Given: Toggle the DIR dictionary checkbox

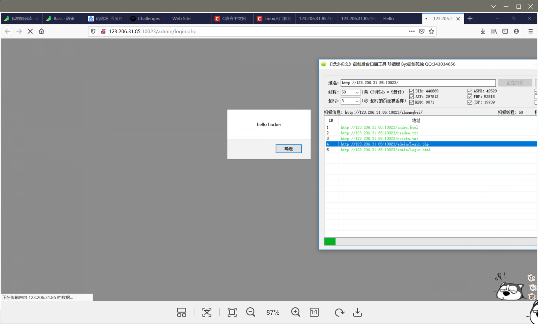Looking at the screenshot, I should pyautogui.click(x=412, y=91).
